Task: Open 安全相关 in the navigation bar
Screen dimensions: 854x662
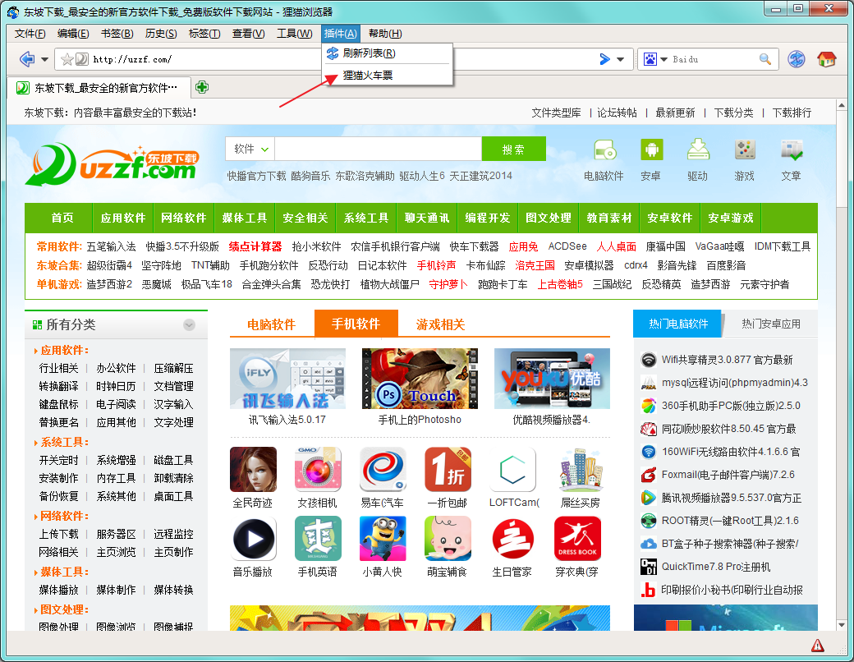Action: [305, 218]
